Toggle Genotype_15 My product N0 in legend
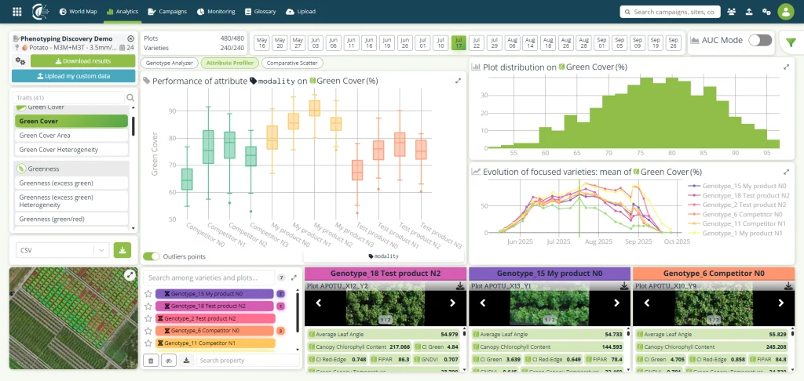The image size is (804, 381). 738,186
